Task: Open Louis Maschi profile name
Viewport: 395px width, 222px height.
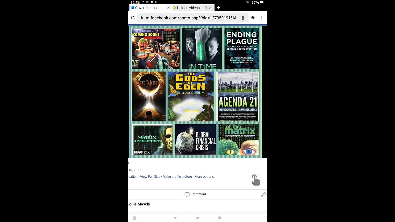Action: pos(139,204)
